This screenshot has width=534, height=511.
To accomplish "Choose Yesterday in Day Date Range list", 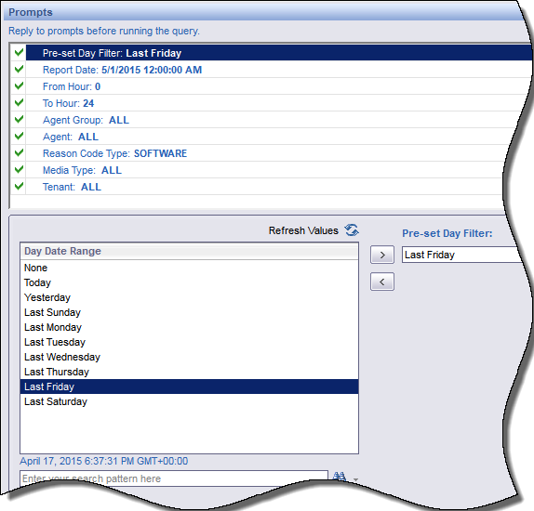I will pyautogui.click(x=189, y=297).
